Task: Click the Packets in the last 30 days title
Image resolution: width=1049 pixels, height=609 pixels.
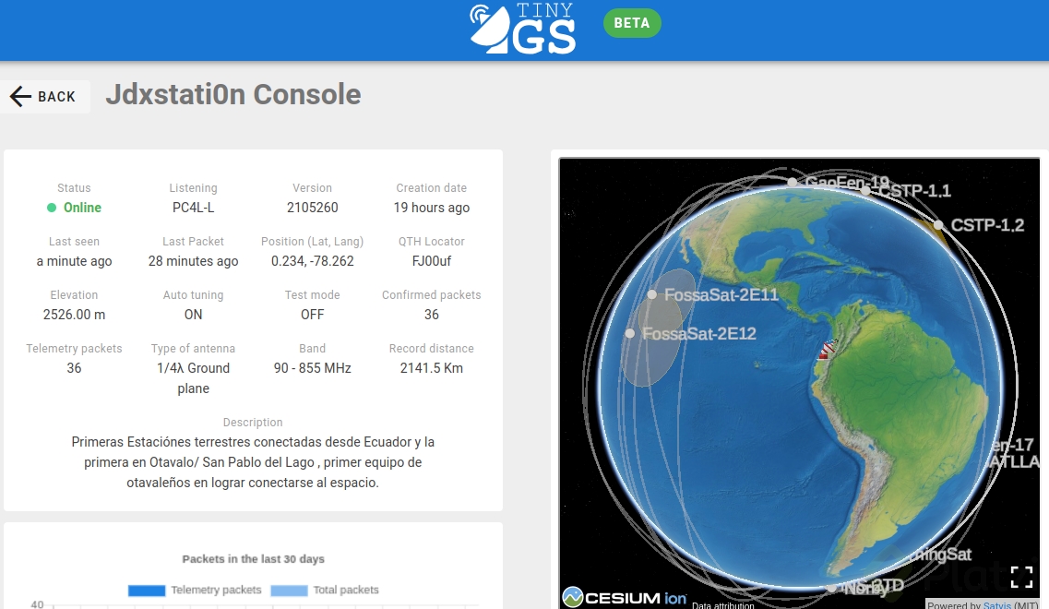Action: coord(253,559)
